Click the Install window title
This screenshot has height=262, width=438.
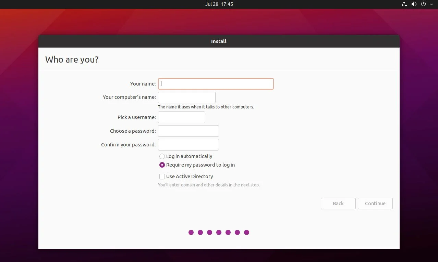pos(219,41)
